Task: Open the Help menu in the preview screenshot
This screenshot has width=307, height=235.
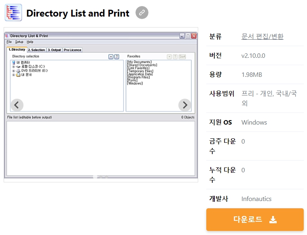Action: pos(30,42)
